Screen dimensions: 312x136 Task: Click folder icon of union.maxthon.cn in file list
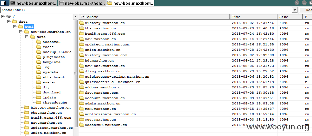click(82, 50)
